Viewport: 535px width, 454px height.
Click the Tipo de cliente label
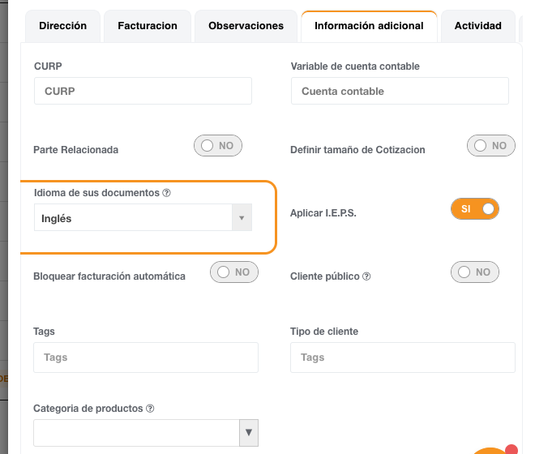pyautogui.click(x=324, y=332)
